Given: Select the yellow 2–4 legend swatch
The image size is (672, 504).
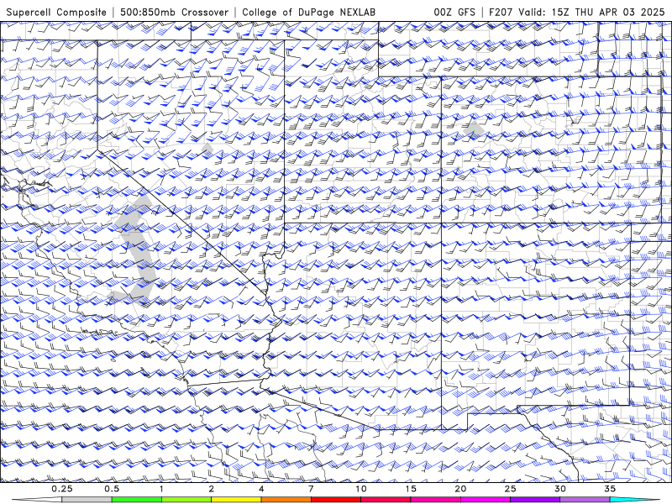Looking at the screenshot, I should 236,500.
